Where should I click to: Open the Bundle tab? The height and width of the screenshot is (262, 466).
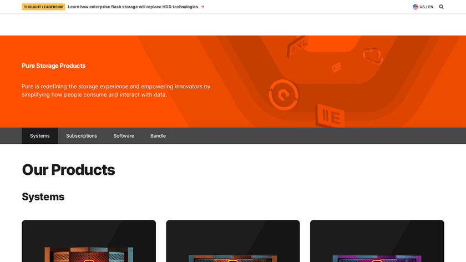158,135
